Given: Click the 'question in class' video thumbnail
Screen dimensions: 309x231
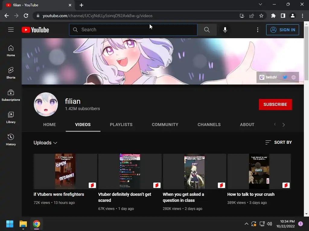Looking at the screenshot, I should coord(195,171).
